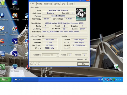
Task: Click the Multiplier value 'x 10.5'
Action: pos(50,43)
